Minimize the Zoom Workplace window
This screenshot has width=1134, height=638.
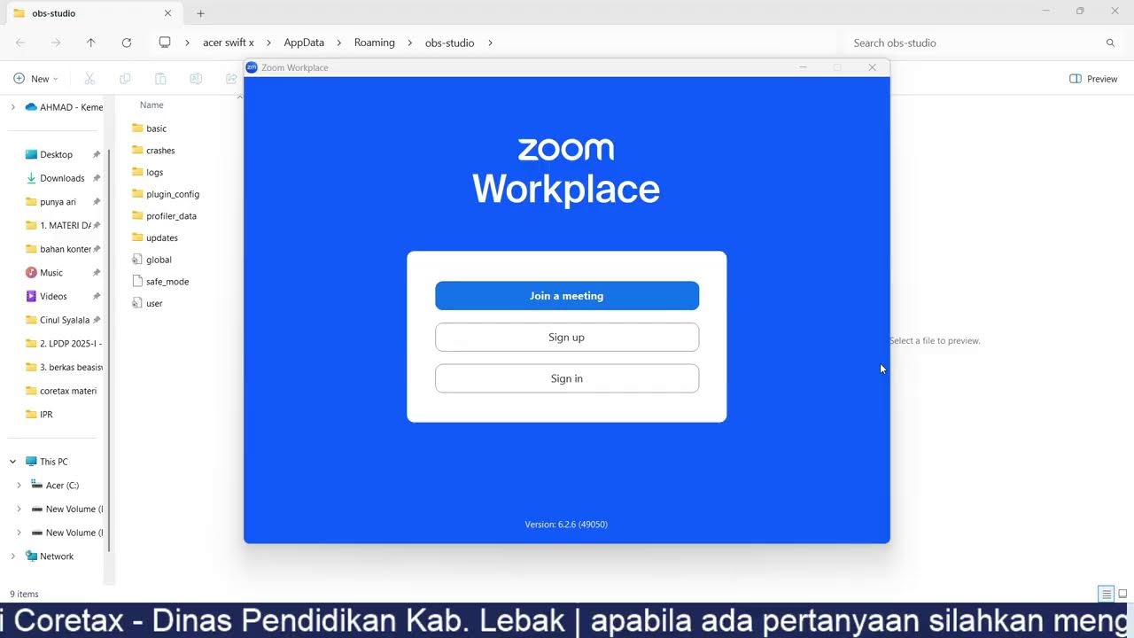coord(804,67)
